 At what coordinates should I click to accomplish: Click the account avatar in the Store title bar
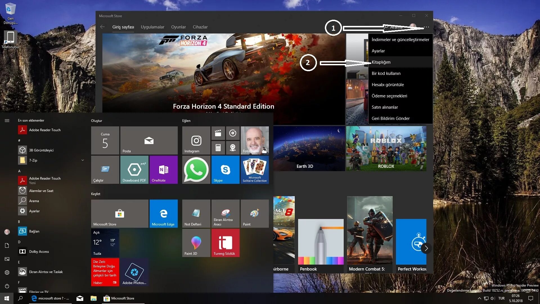412,27
